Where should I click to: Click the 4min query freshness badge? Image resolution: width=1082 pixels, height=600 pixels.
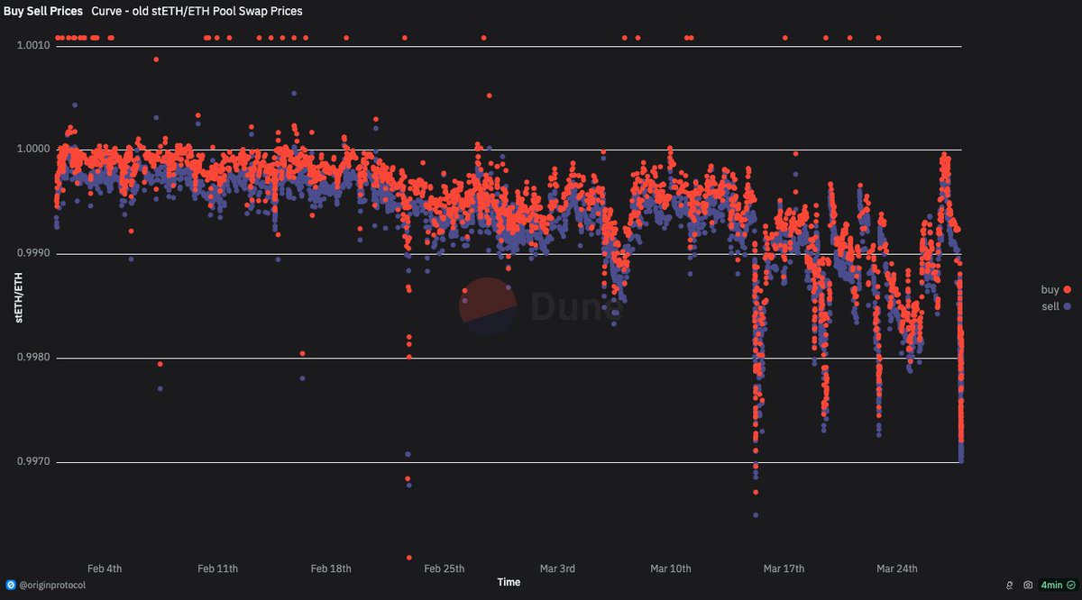[1058, 585]
